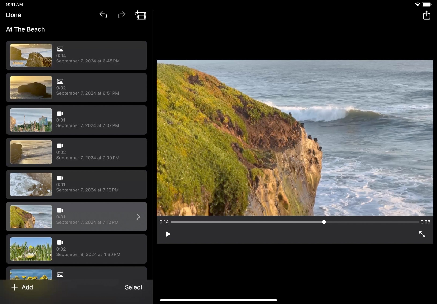Select the thumbnail of the 7:10 PM video
The height and width of the screenshot is (304, 437).
coord(31,184)
